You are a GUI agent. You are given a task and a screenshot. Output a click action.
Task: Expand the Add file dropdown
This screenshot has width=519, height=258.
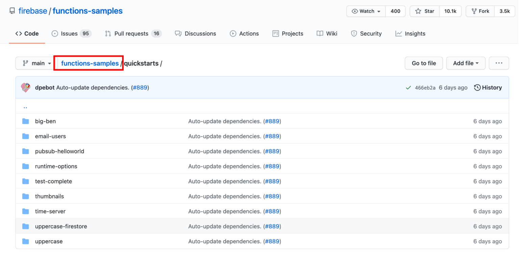466,63
